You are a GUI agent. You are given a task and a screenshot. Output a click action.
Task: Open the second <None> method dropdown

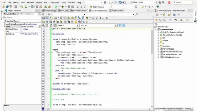[x=116, y=25]
